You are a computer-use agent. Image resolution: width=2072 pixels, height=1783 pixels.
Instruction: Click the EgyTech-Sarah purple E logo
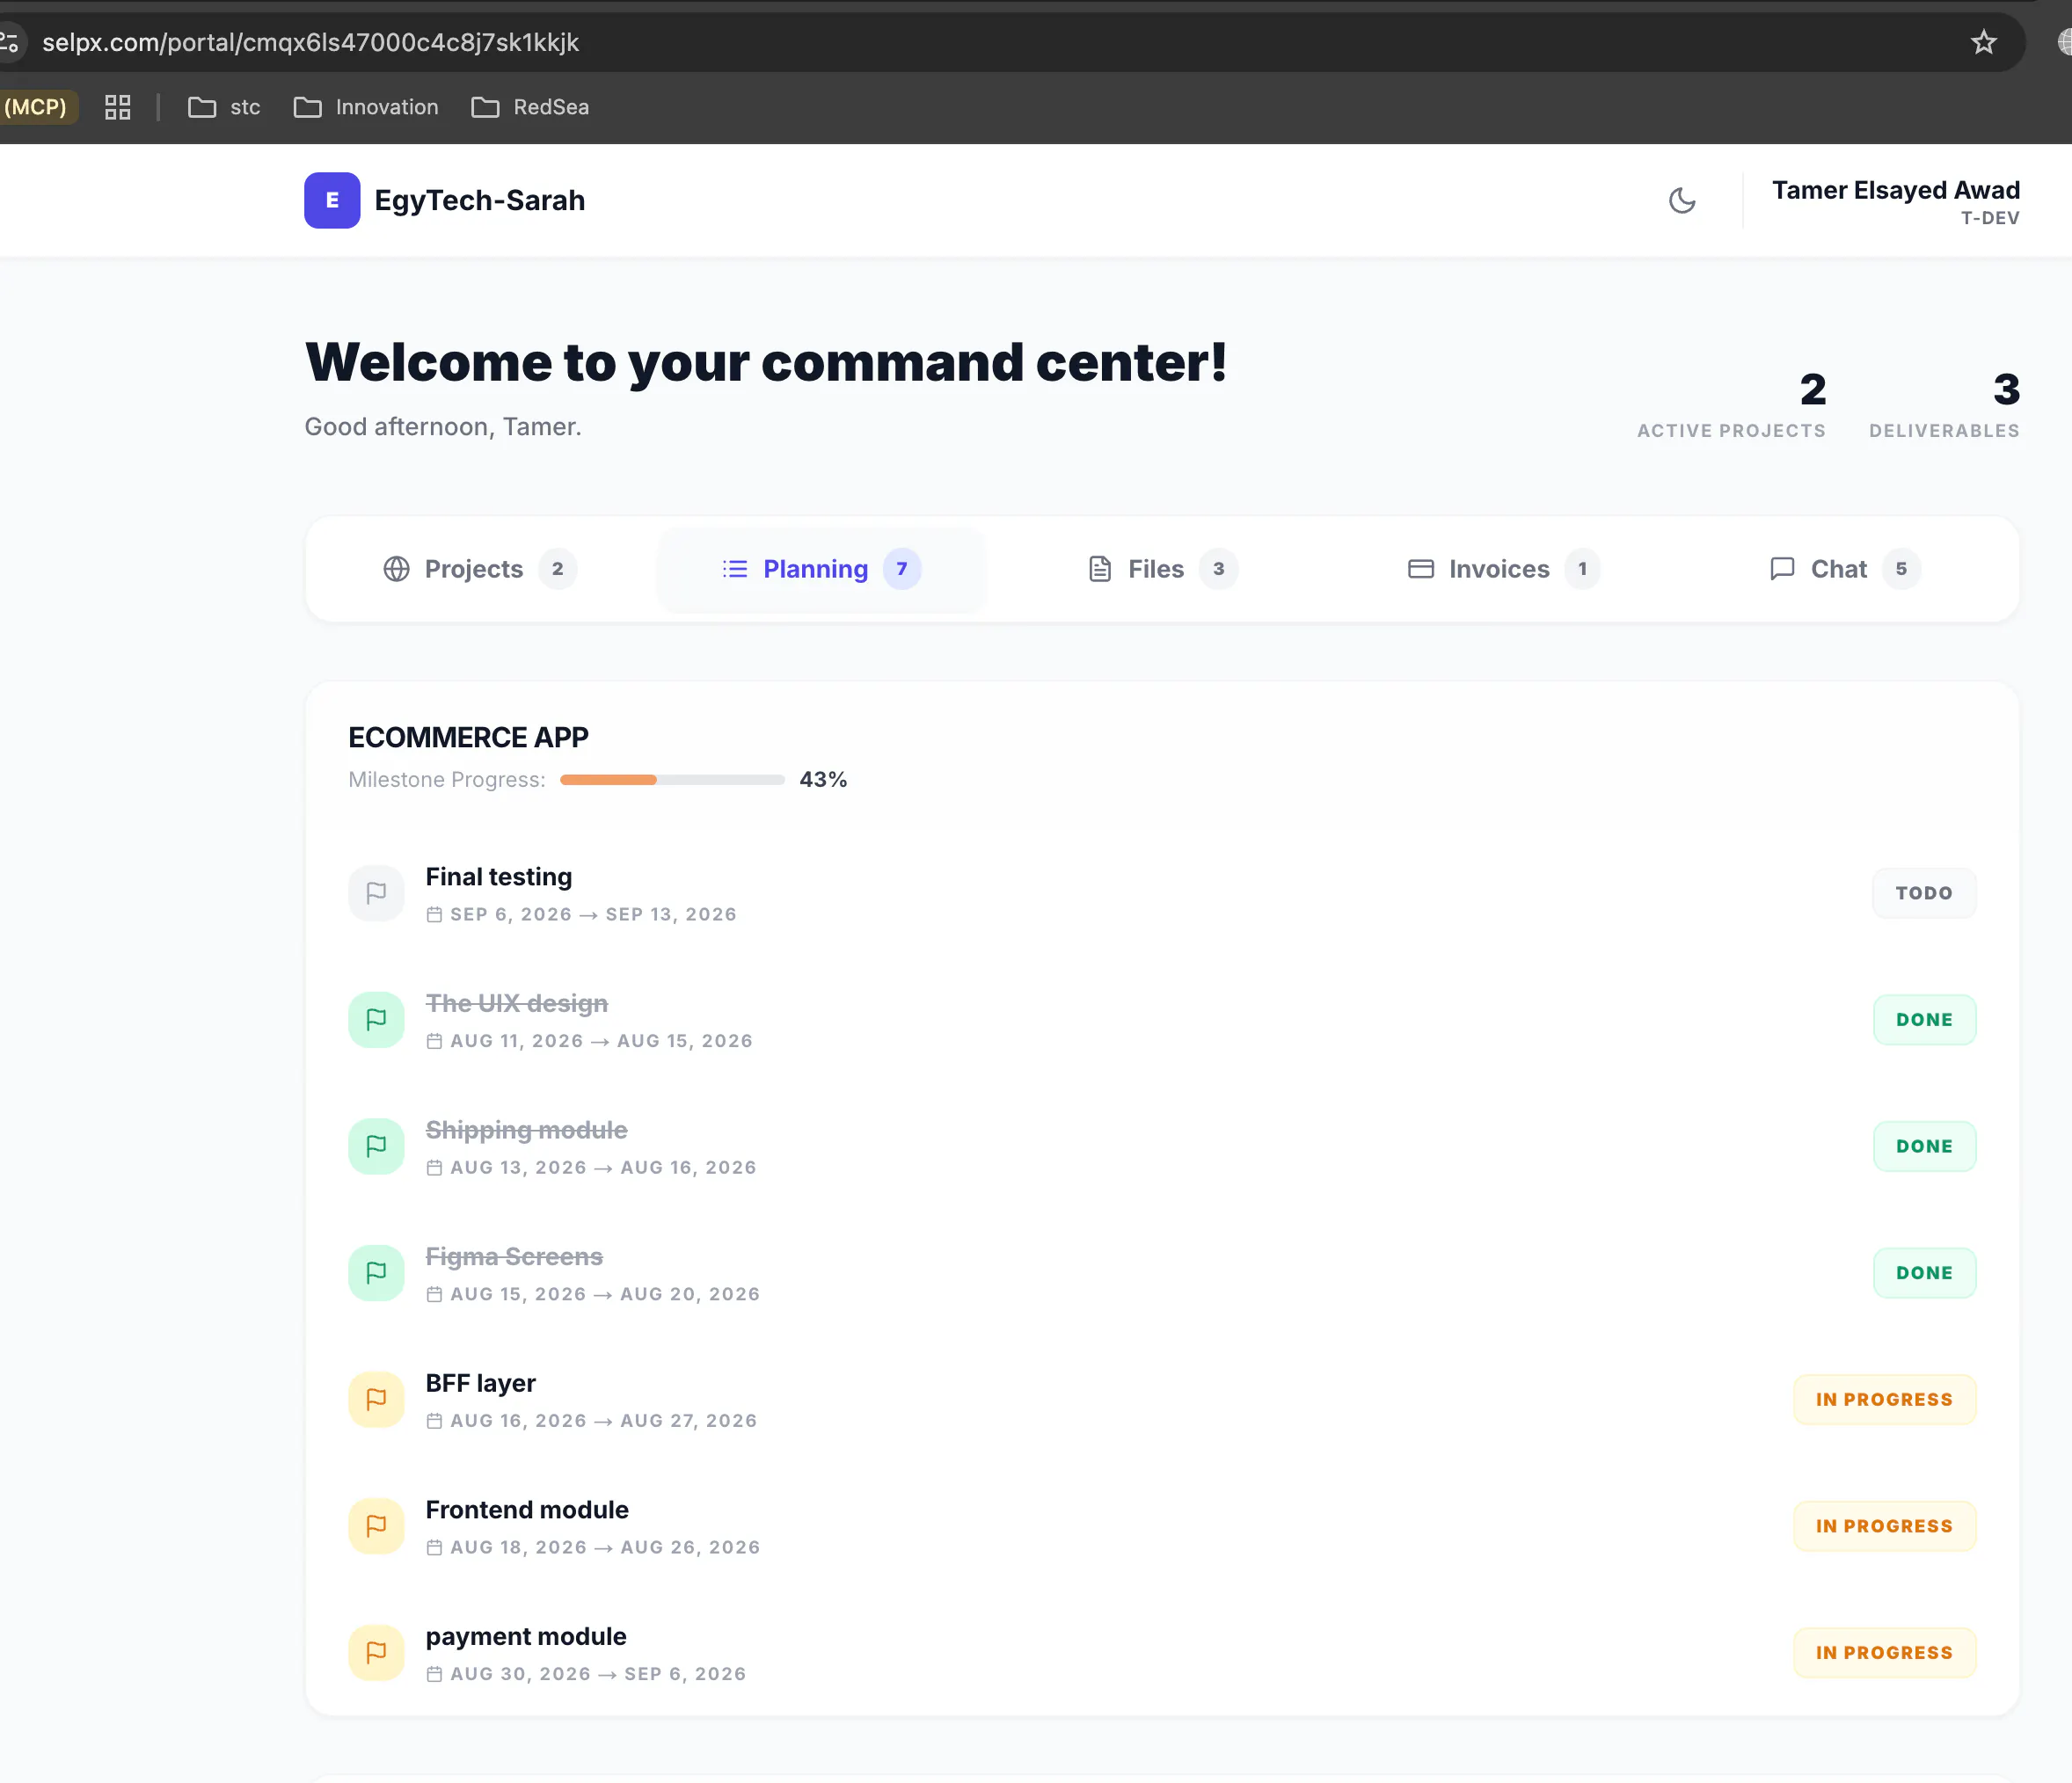click(x=332, y=200)
